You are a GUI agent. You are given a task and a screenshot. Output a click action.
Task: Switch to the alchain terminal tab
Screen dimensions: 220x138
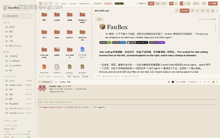46,82
